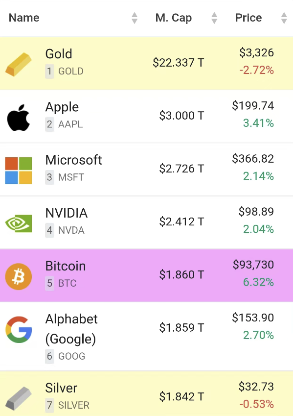Click the Google G logo
Image resolution: width=294 pixels, height=416 pixels.
click(19, 329)
